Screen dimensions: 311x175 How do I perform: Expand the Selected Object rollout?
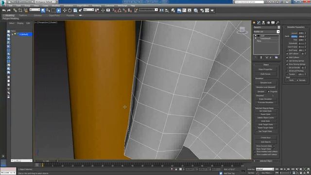266,161
